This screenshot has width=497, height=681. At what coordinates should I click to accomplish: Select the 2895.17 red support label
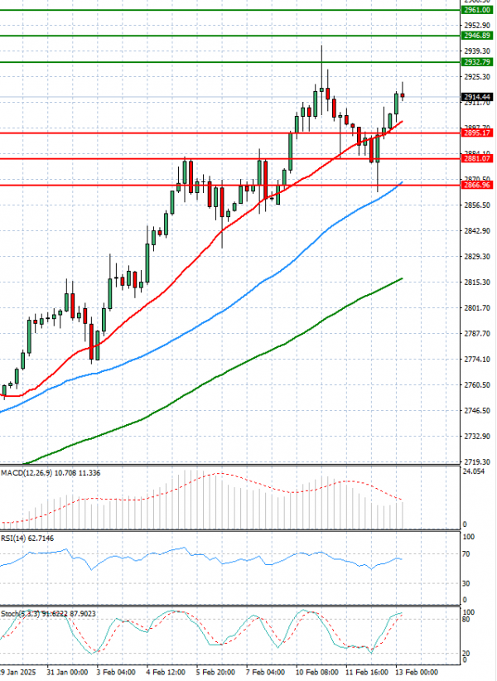tap(476, 133)
